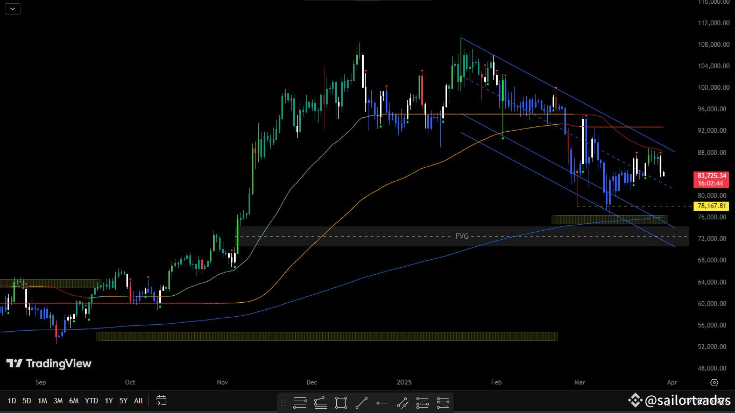Screen dimensions: 735x413
Task: Select the Fib retracement drawing tool
Action: coord(300,402)
